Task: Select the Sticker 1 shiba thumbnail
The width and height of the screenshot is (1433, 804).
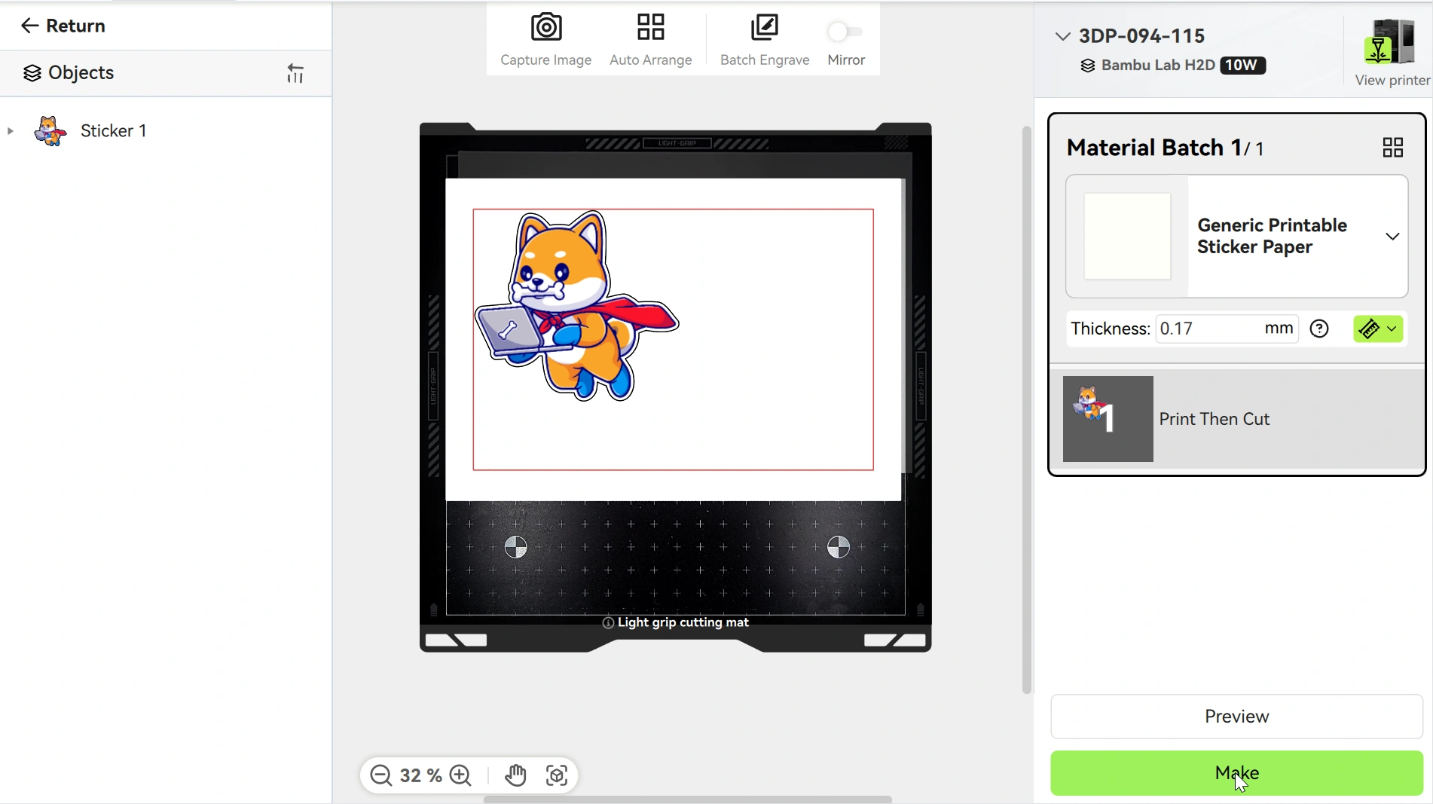Action: (x=50, y=131)
